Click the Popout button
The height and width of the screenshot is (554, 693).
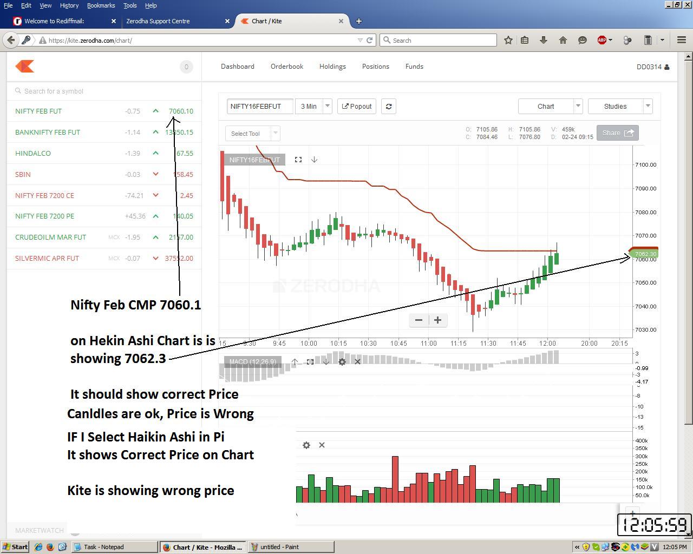(x=357, y=107)
